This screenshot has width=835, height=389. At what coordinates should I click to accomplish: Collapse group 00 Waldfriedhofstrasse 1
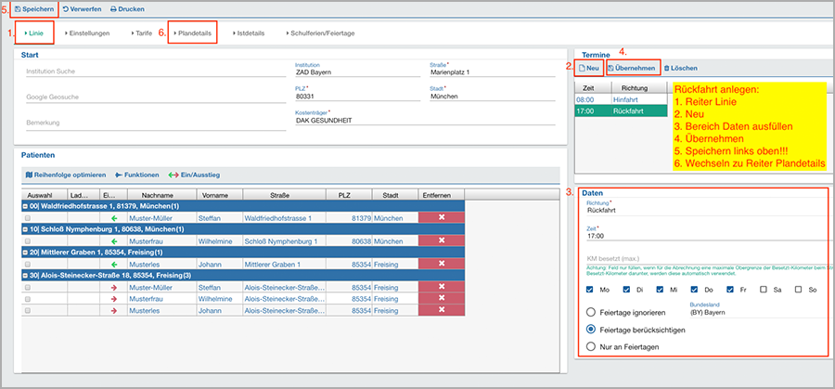(x=24, y=206)
